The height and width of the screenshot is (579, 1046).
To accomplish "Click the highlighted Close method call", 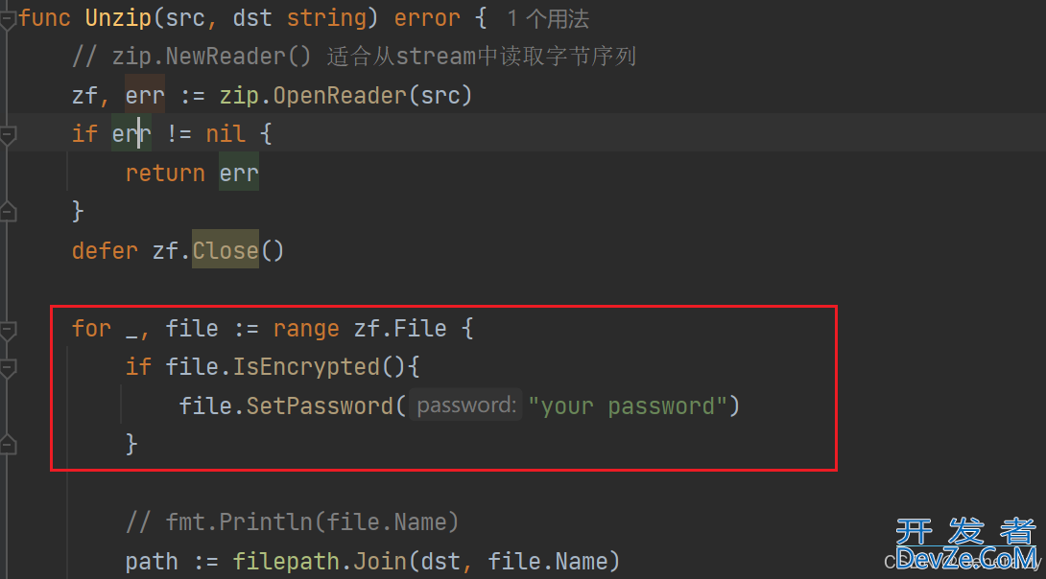I will click(x=226, y=250).
